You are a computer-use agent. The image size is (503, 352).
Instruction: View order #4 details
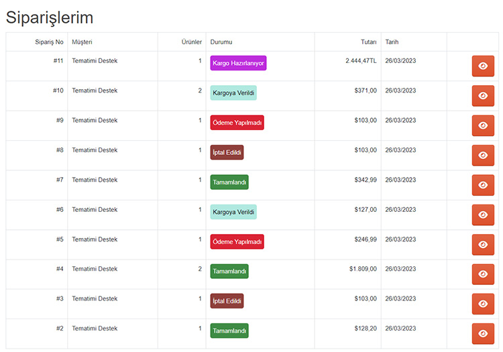483,274
